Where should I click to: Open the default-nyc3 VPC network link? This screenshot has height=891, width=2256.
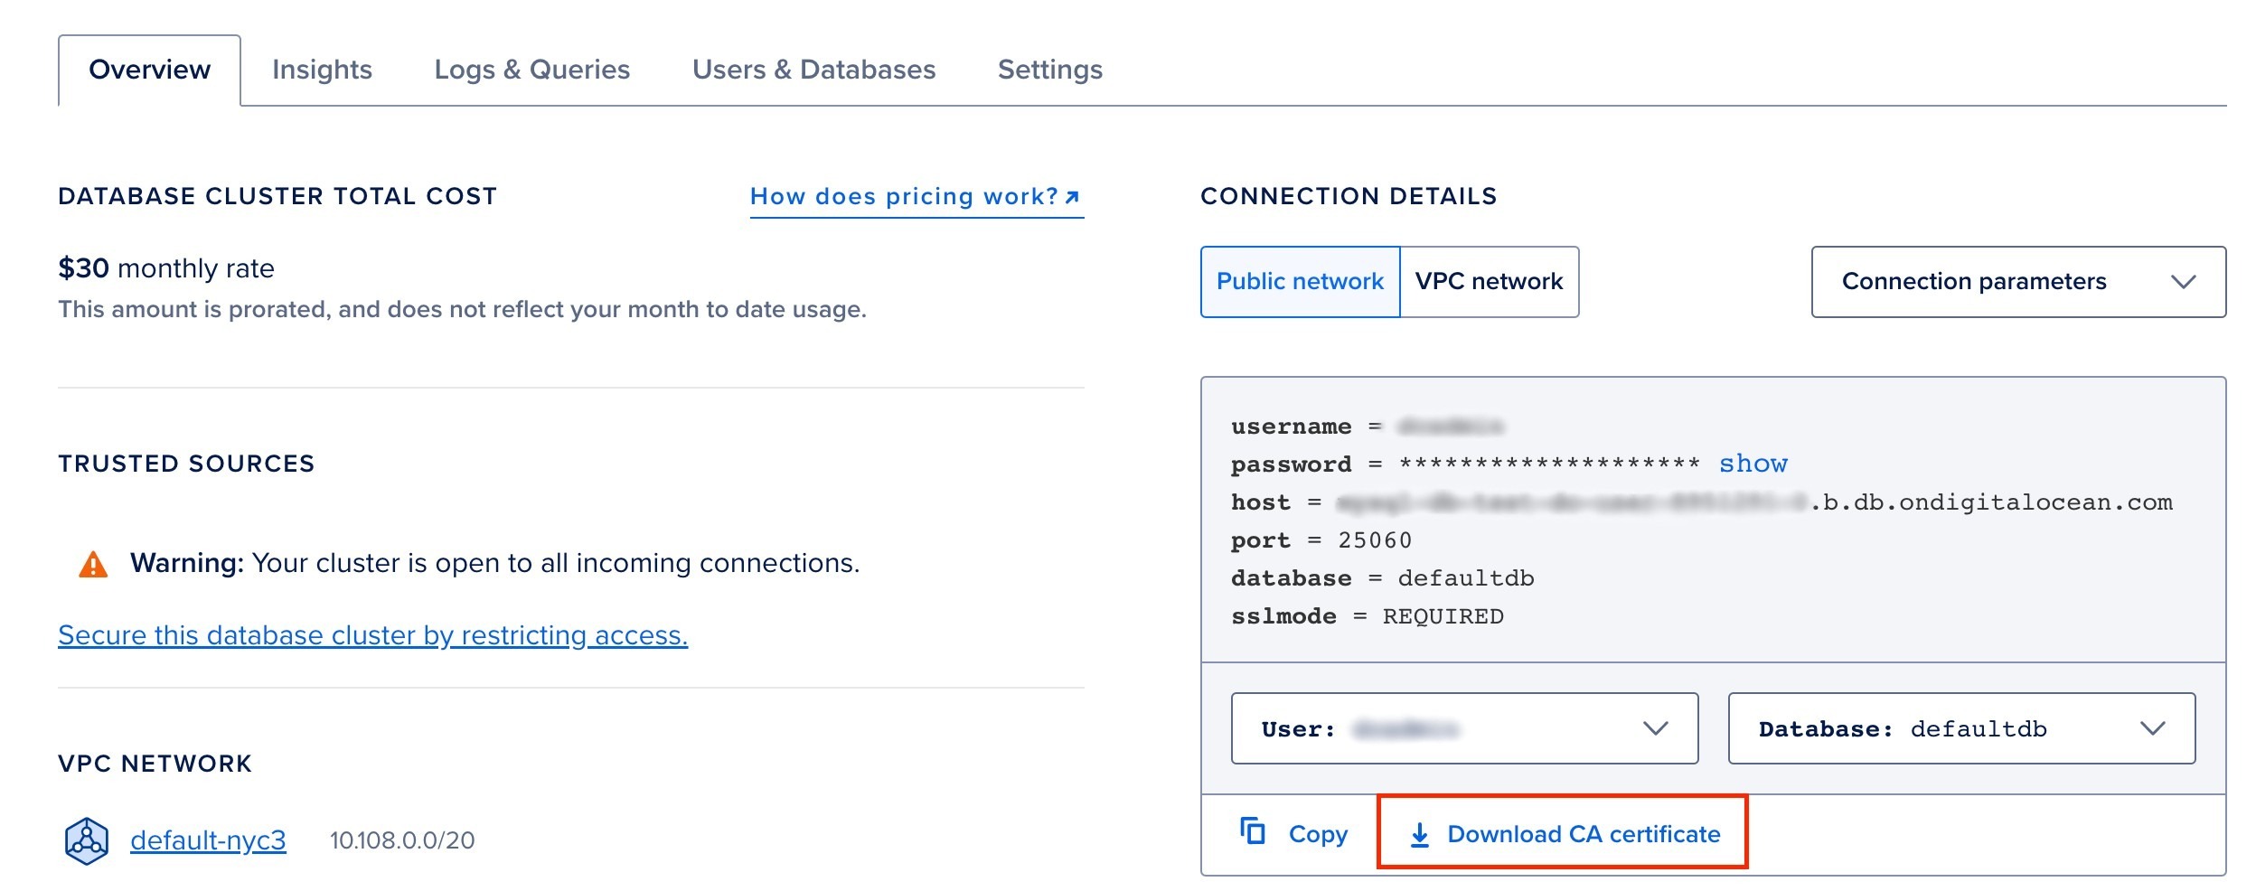pyautogui.click(x=208, y=840)
